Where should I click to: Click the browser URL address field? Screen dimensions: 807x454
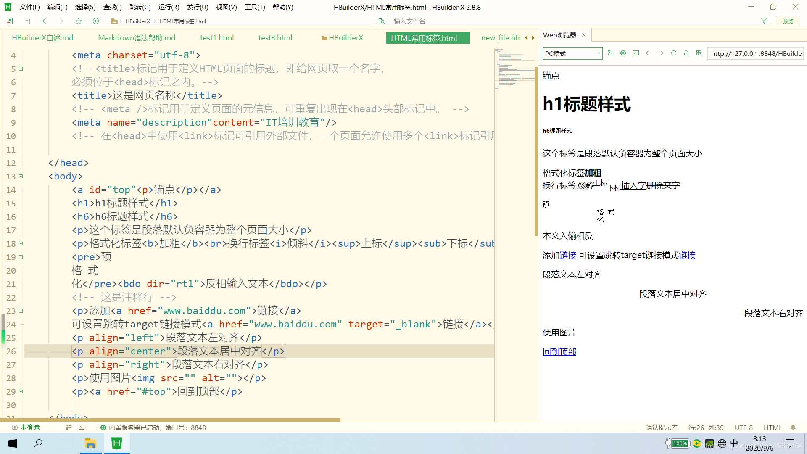756,53
